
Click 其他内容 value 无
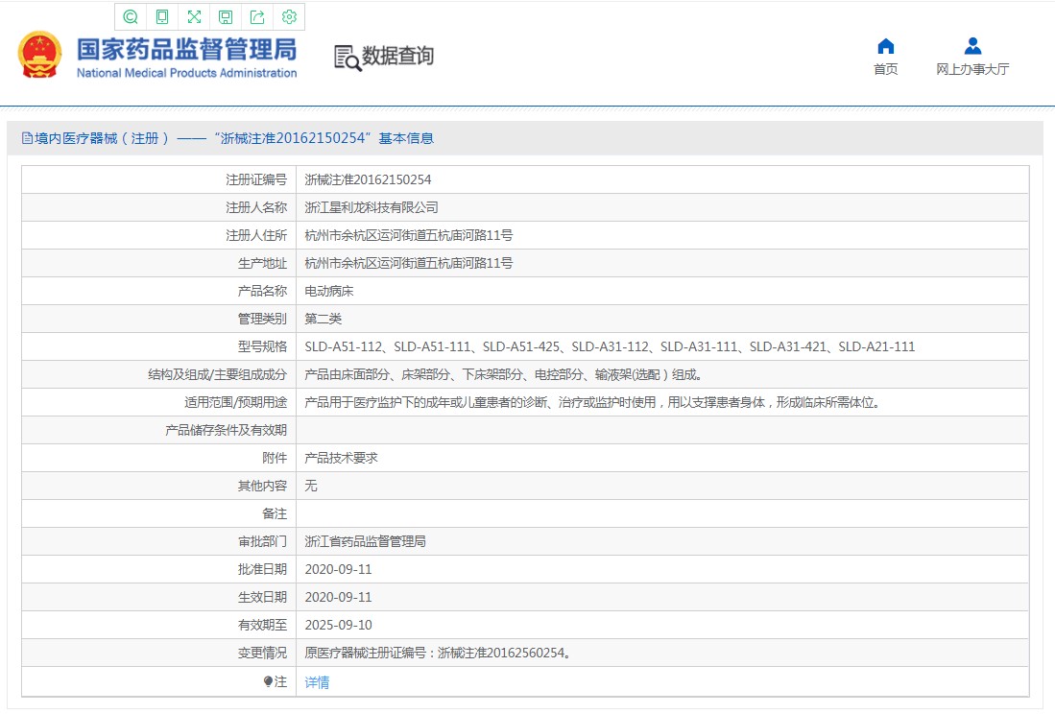[311, 486]
